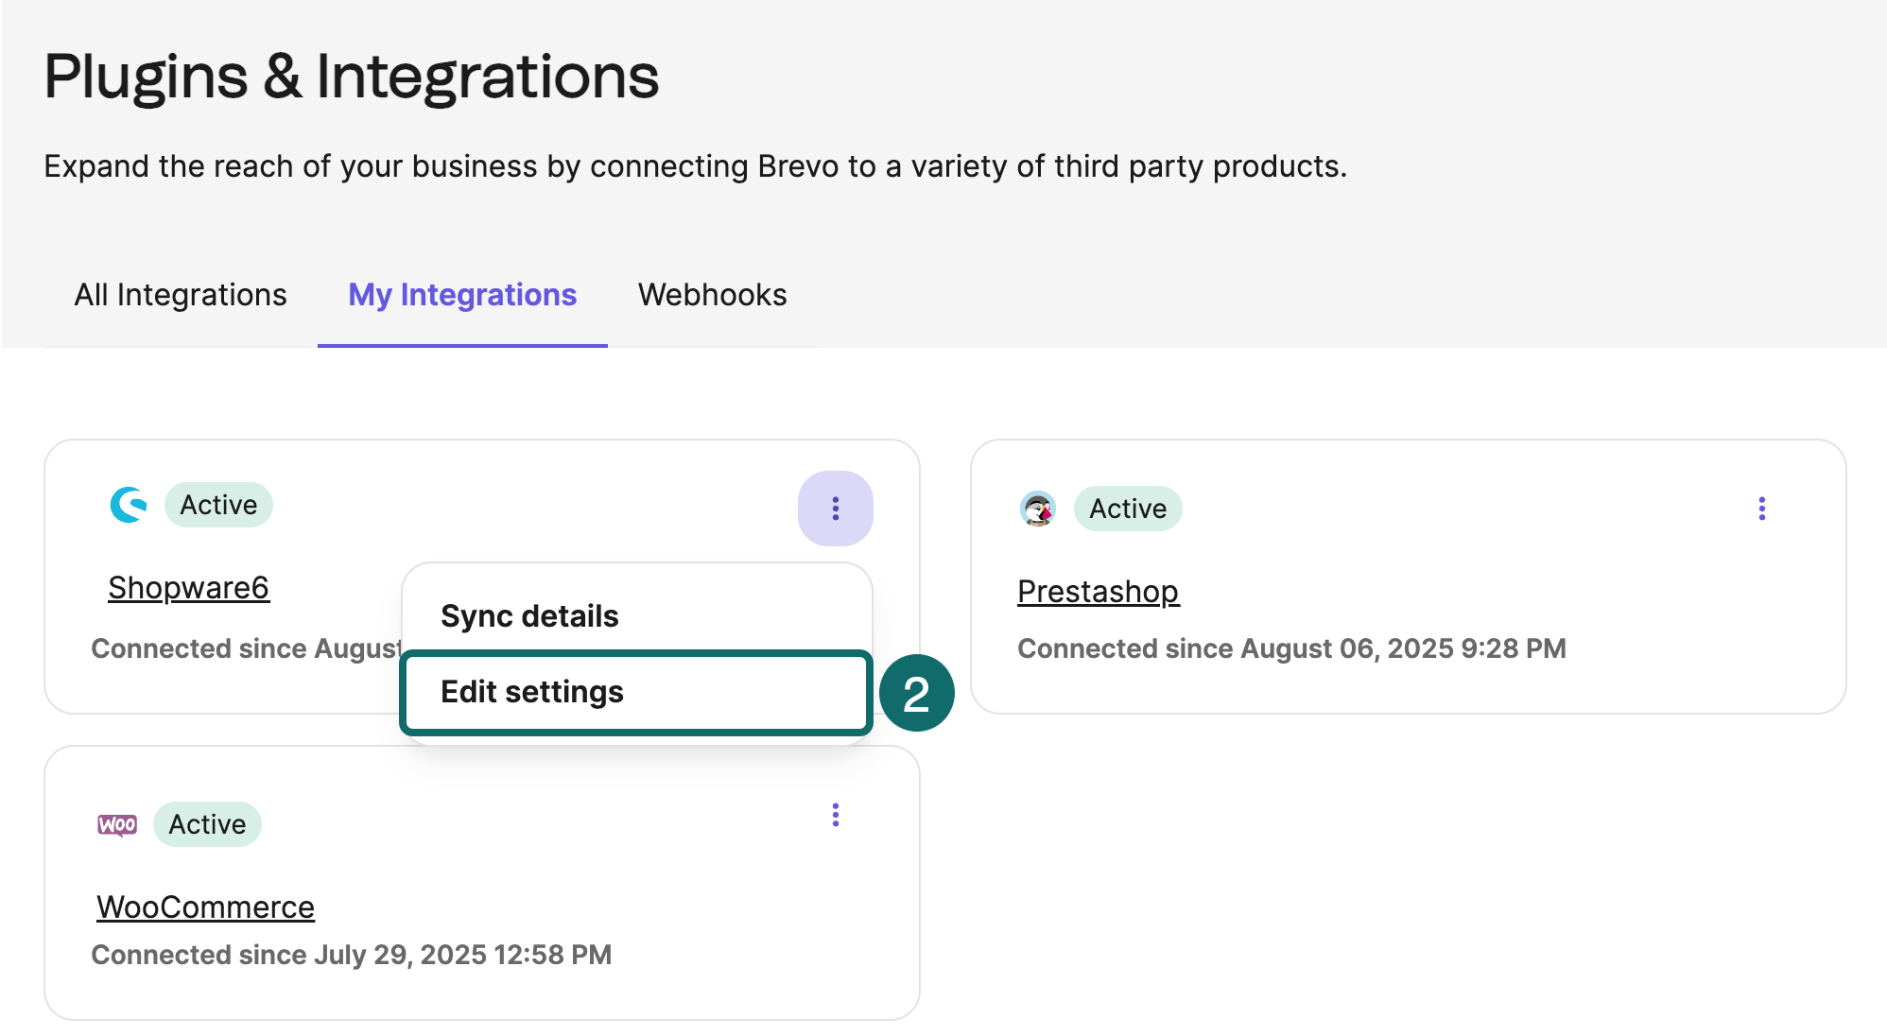This screenshot has height=1036, width=1887.
Task: Click the Active badge on the WooCommerce card
Action: tap(207, 823)
